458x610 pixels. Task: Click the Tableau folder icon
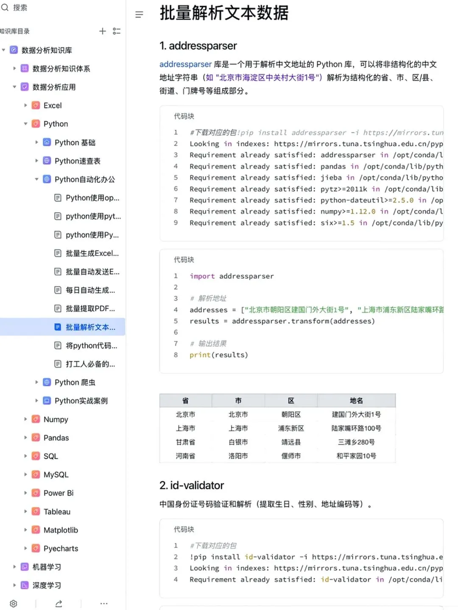pyautogui.click(x=36, y=511)
